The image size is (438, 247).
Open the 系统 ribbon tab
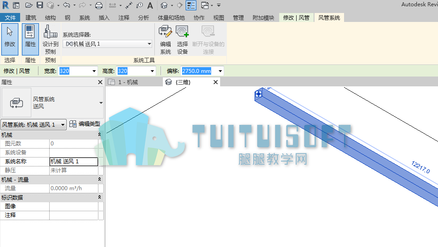point(85,18)
